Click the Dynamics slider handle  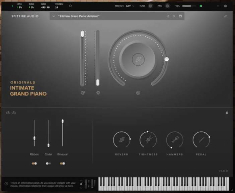(98, 82)
